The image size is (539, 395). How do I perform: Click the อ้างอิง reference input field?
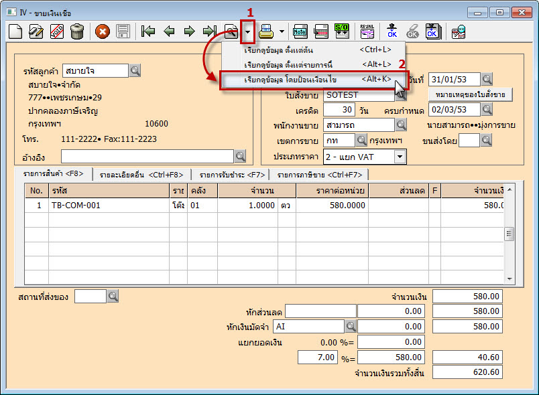coord(147,156)
